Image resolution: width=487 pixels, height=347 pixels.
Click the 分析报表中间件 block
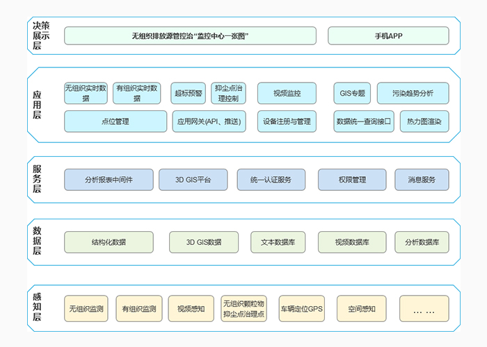(109, 180)
